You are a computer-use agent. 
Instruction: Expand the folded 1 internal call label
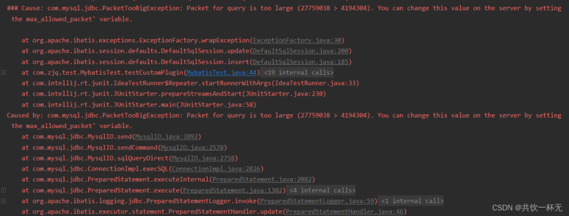point(412,201)
